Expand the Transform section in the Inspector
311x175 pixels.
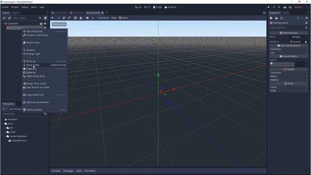(x=288, y=73)
